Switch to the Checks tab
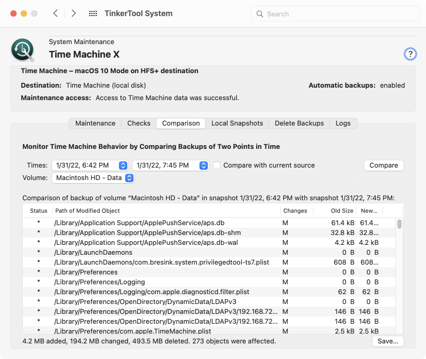This screenshot has height=359, width=426. [x=139, y=123]
